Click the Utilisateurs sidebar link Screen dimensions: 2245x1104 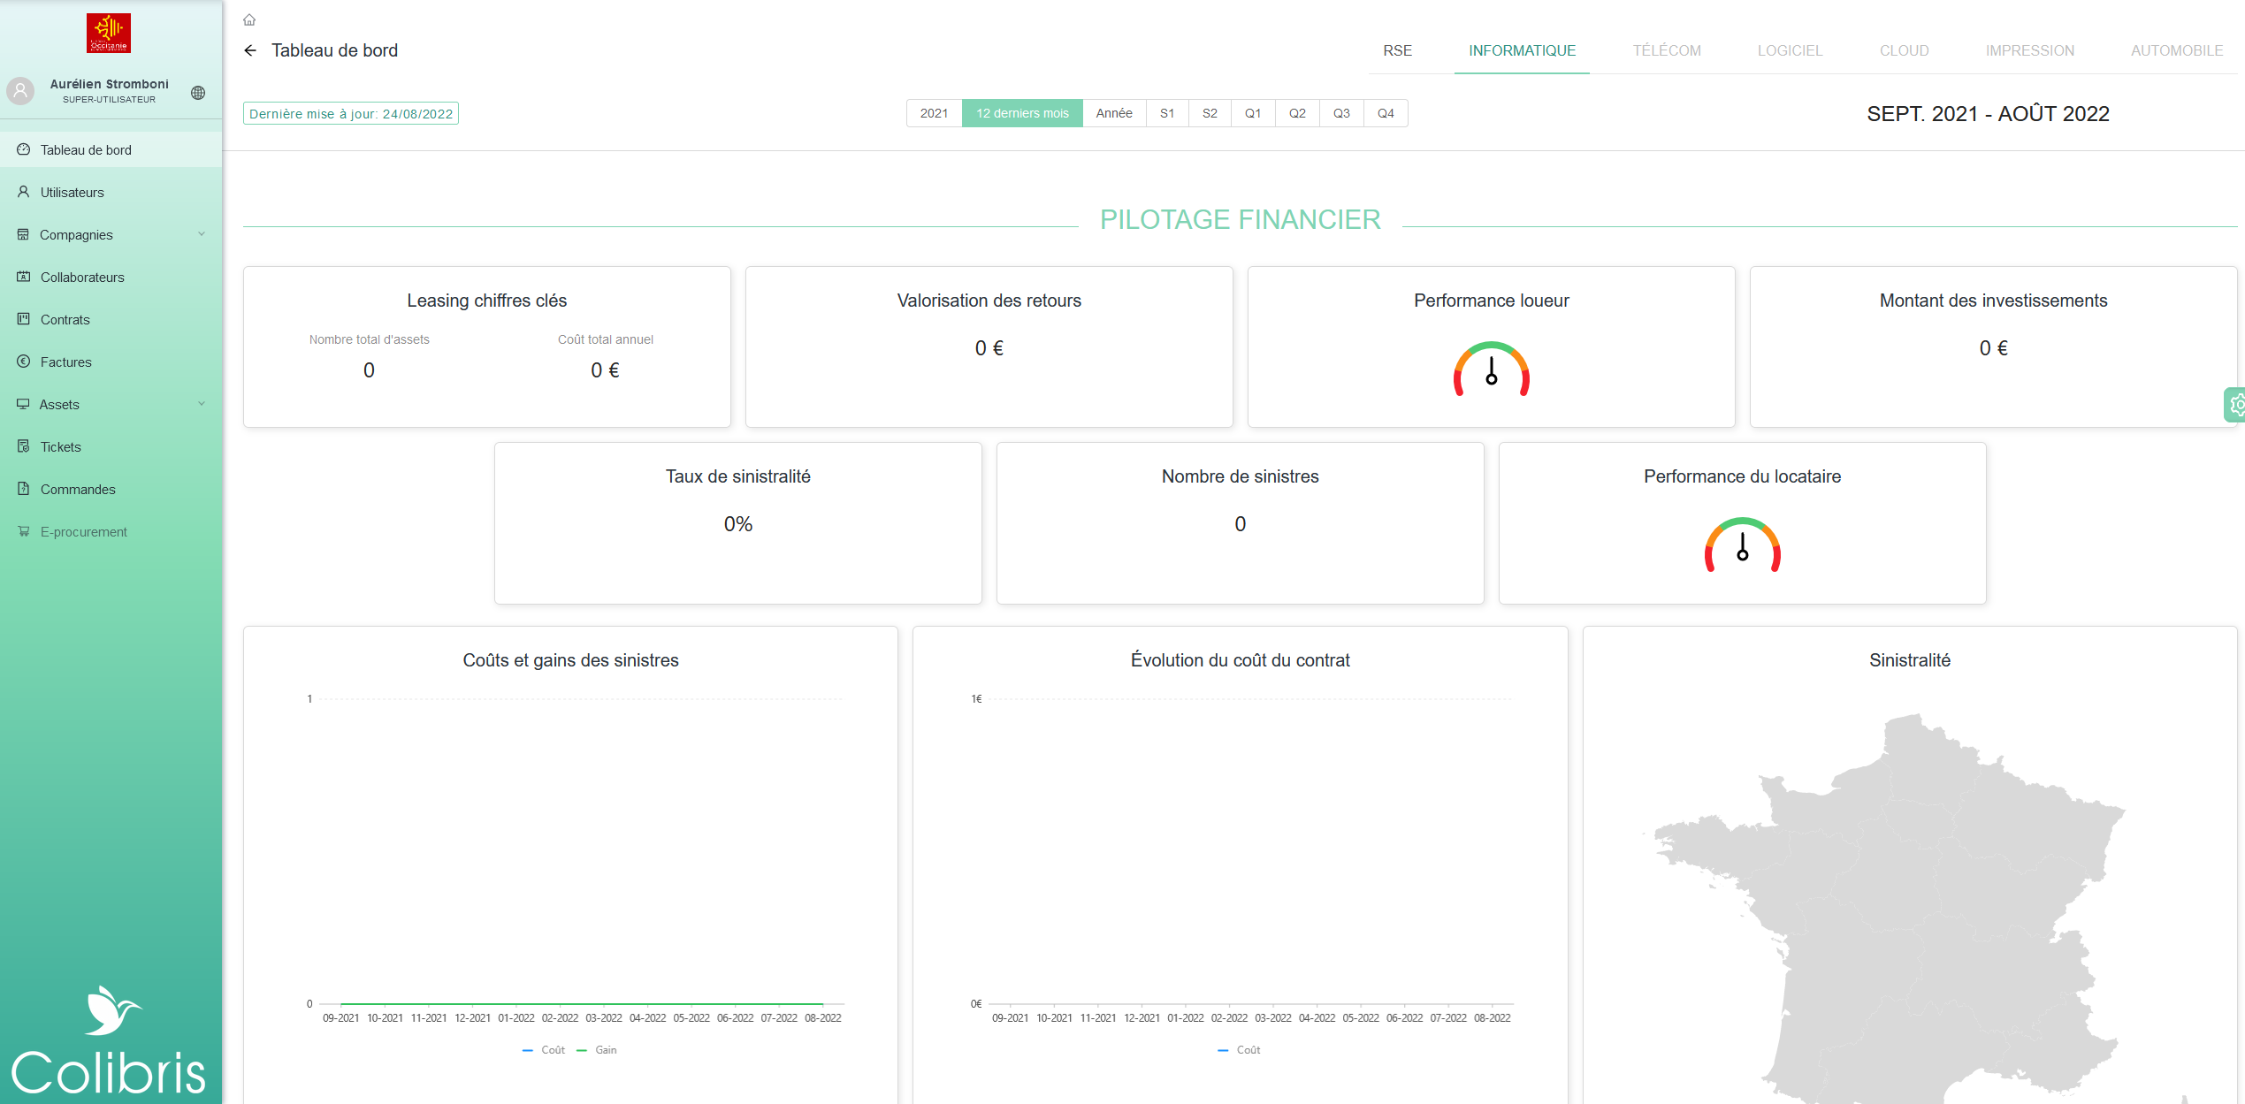coord(72,192)
